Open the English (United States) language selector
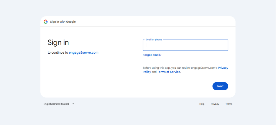 click(59, 104)
